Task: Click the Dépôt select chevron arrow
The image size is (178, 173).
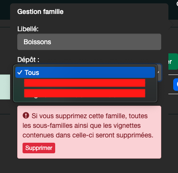Action: pyautogui.click(x=159, y=73)
